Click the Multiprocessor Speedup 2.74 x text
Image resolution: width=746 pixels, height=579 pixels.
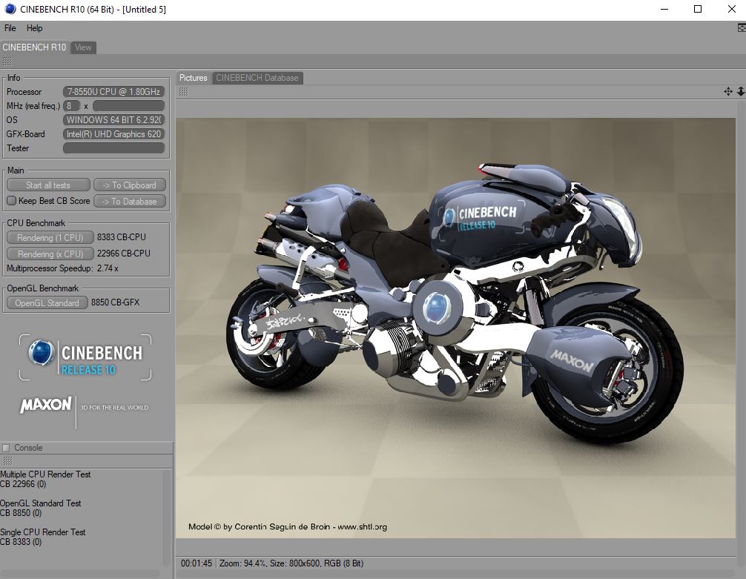pyautogui.click(x=62, y=268)
